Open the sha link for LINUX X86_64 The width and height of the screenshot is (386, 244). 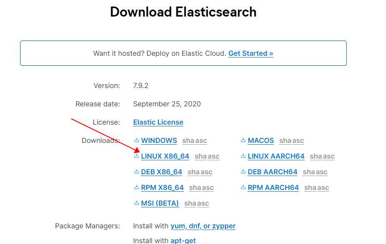[x=200, y=156]
